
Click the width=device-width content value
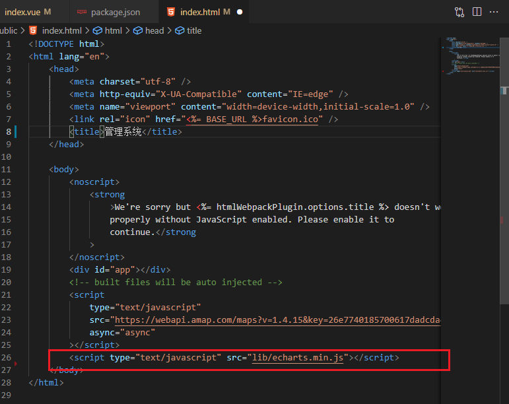click(x=318, y=107)
